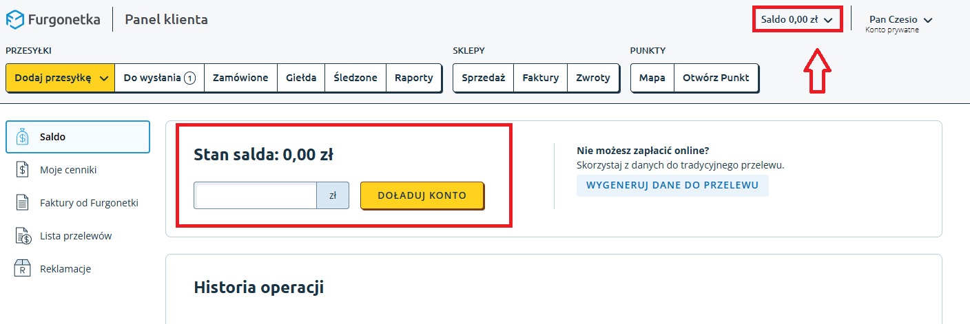
Task: Open Saldo money bag icon in sidebar
Action: tap(22, 137)
